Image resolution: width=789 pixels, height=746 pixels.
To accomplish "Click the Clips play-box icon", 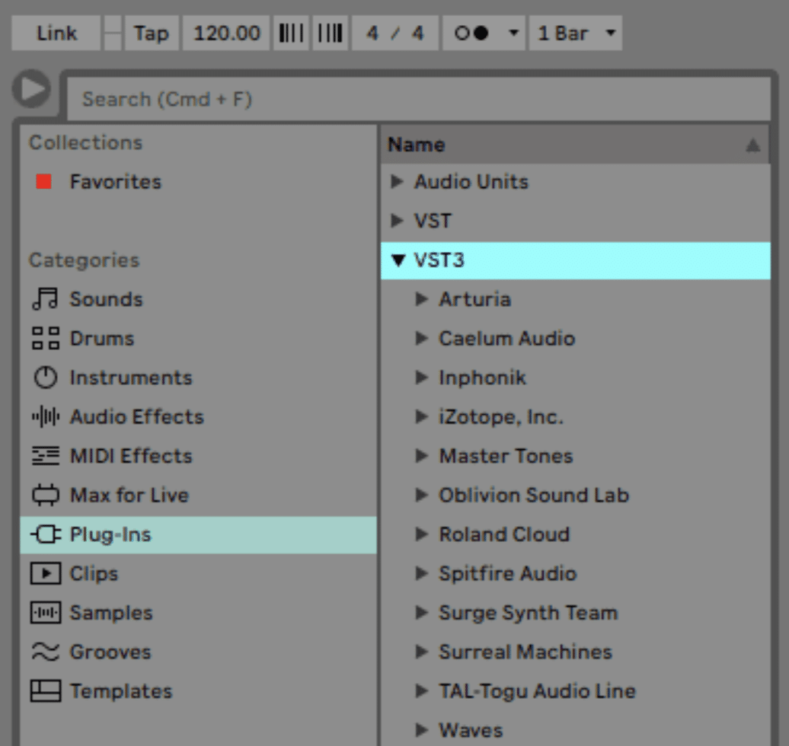I will [45, 573].
